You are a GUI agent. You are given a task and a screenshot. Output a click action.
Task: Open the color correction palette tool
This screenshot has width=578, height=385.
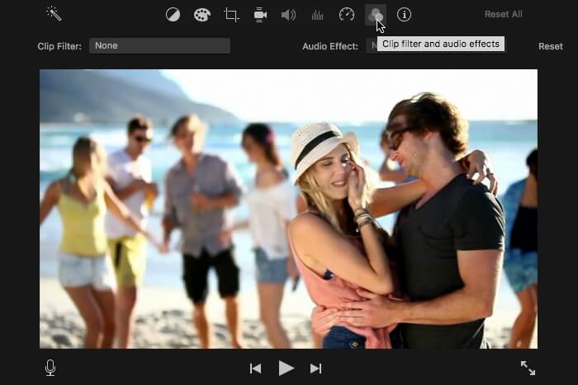point(202,15)
